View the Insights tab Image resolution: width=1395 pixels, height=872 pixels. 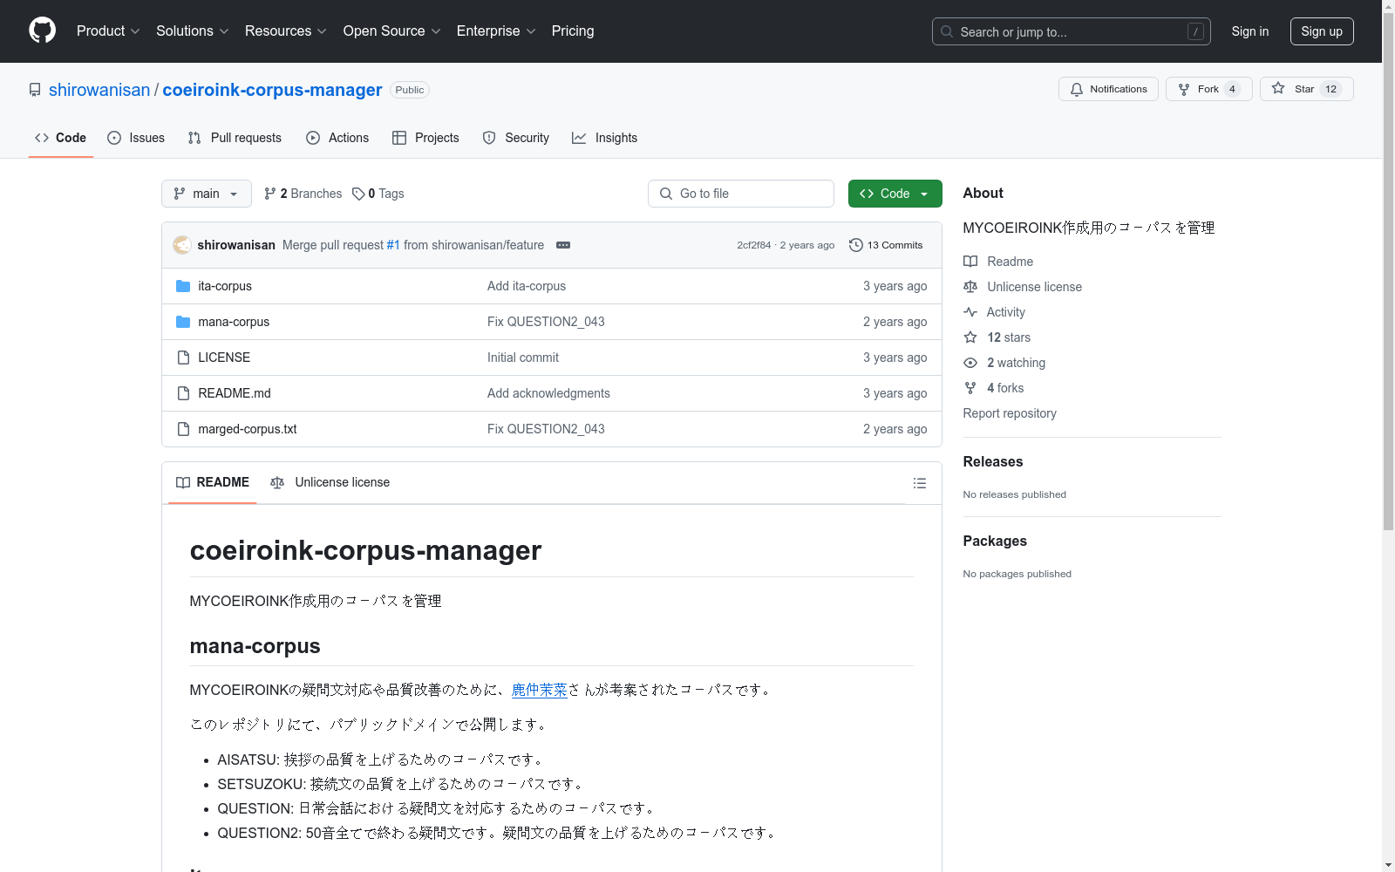click(x=605, y=138)
